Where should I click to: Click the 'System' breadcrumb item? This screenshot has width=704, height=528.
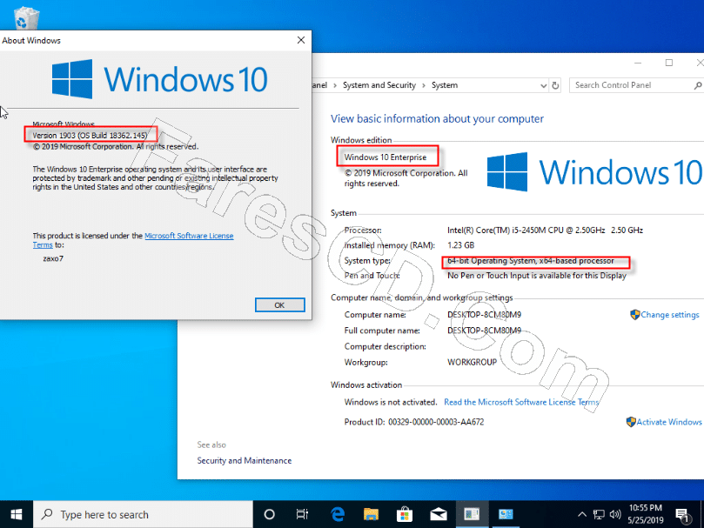pyautogui.click(x=445, y=85)
